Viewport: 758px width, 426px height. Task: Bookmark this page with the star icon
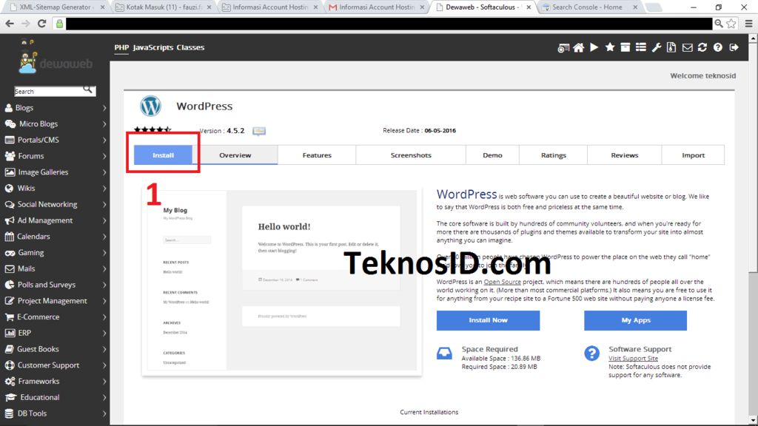(x=731, y=23)
